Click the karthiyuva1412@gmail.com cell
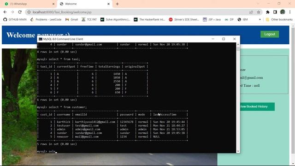The width and height of the screenshot is (295, 166). (x=95, y=122)
